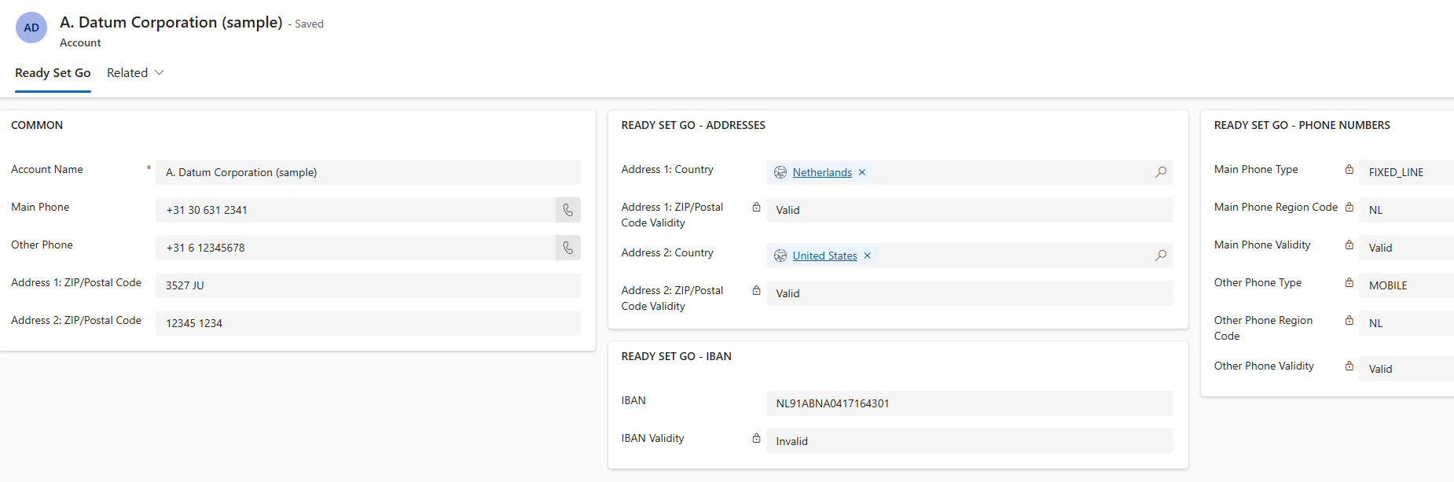The height and width of the screenshot is (482, 1454).
Task: Click READY SET GO - PHONE NUMBERS heading
Action: pos(1302,125)
